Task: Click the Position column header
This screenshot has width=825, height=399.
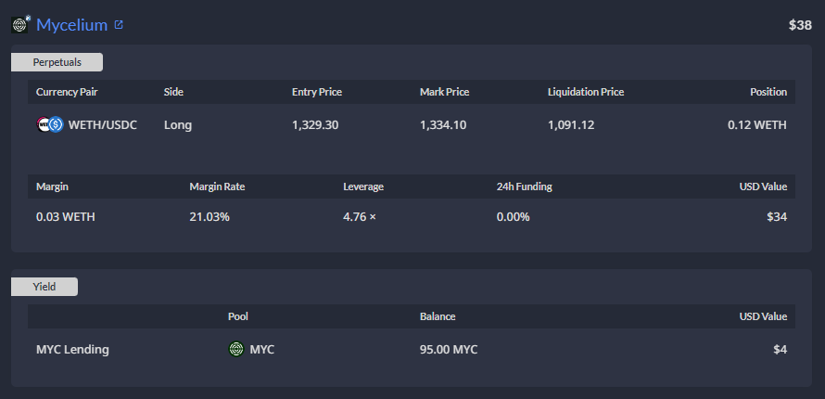Action: coord(768,92)
